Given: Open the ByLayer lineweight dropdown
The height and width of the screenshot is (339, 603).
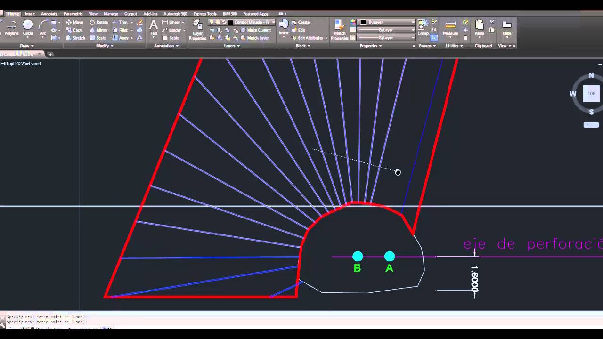Looking at the screenshot, I should point(387,30).
